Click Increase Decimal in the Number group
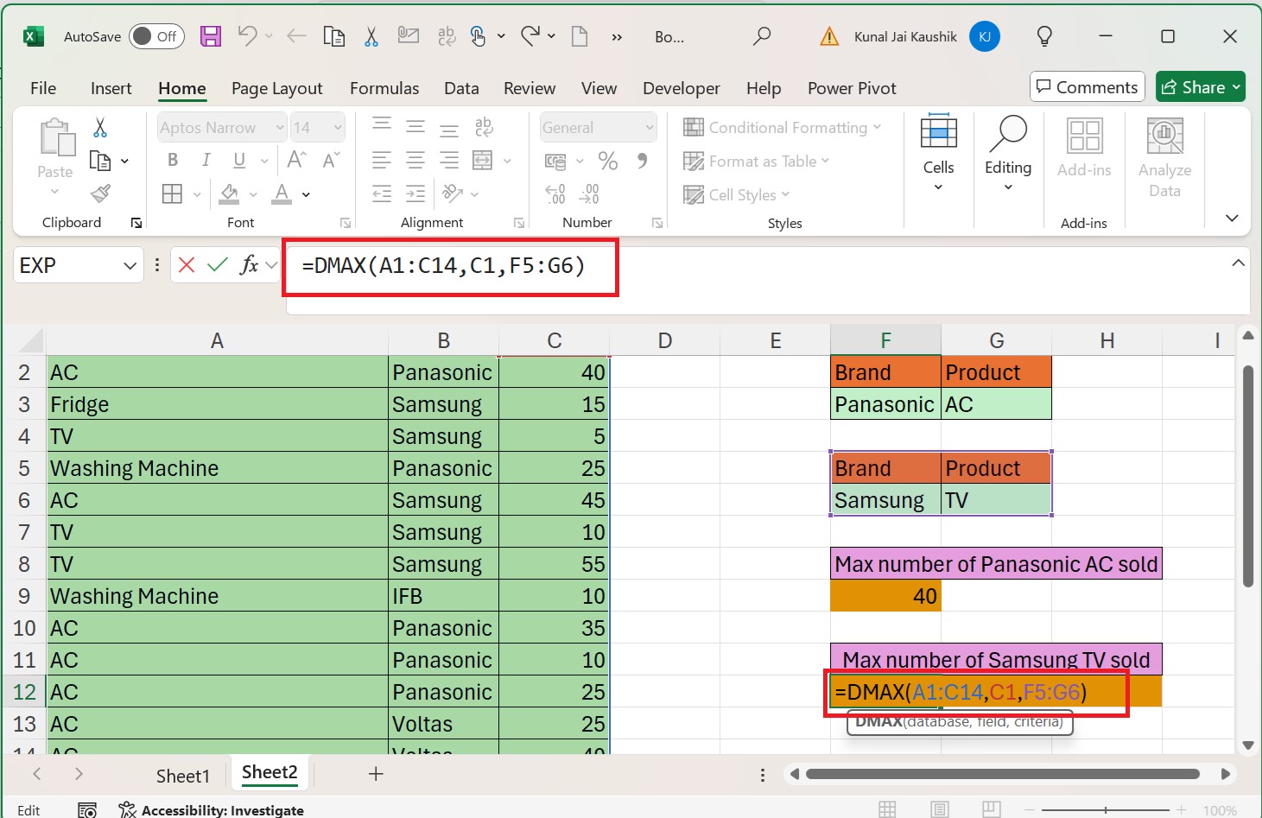This screenshot has height=818, width=1262. click(x=555, y=193)
